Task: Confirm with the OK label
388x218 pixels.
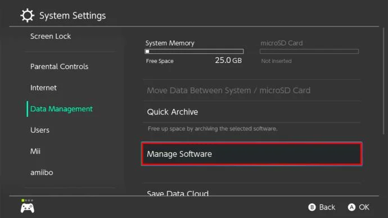Action: click(364, 207)
